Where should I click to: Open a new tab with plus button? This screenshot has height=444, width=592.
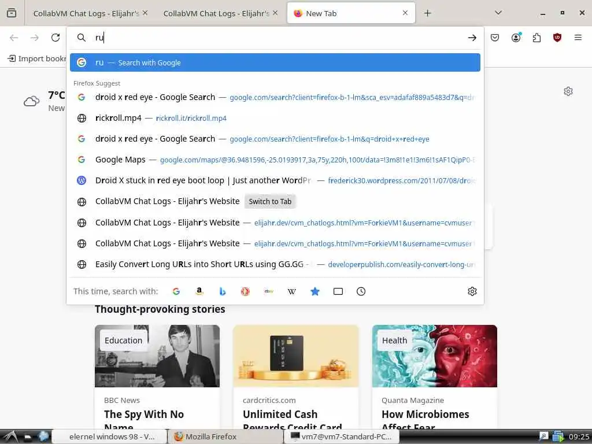click(x=427, y=13)
